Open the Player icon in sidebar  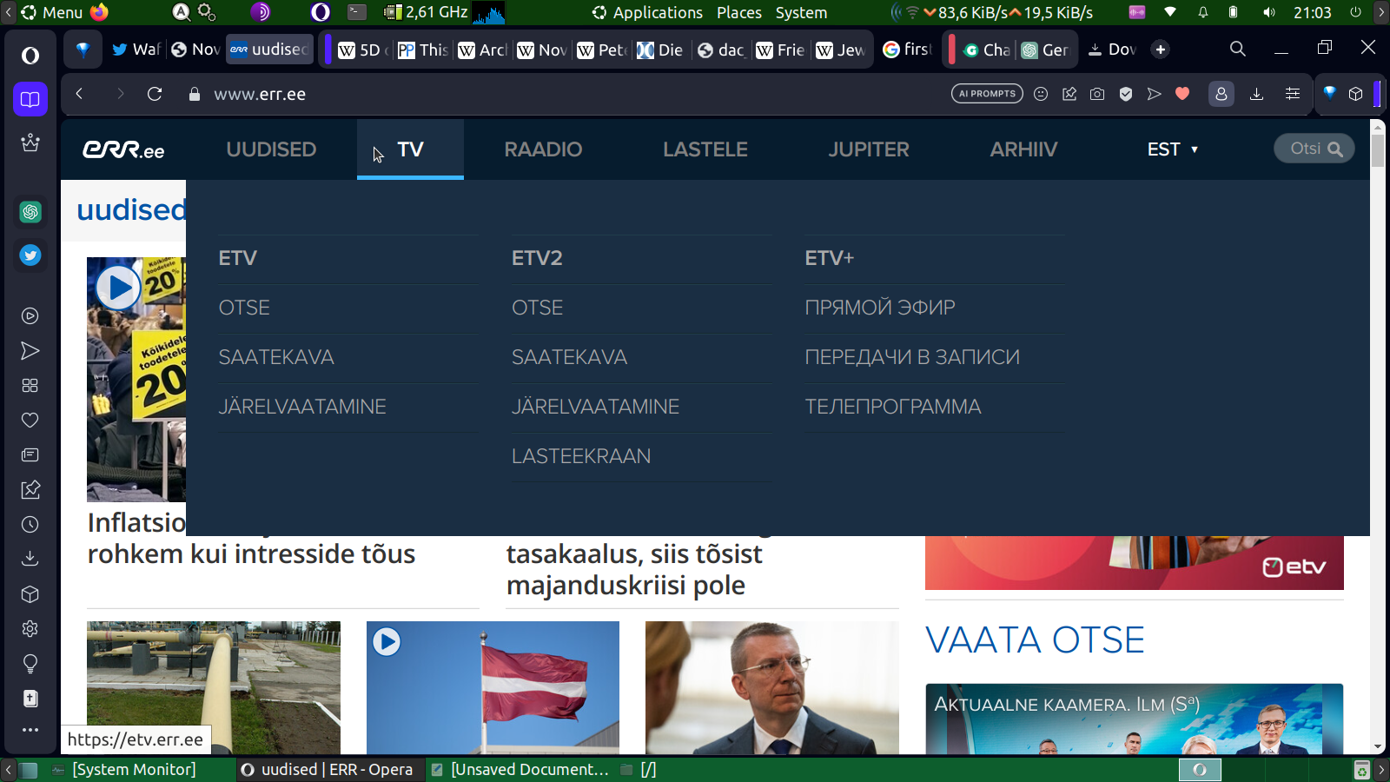tap(30, 316)
